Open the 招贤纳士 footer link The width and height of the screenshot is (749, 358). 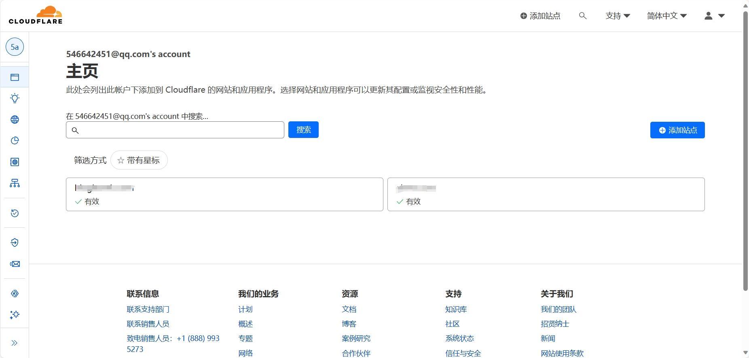click(555, 324)
